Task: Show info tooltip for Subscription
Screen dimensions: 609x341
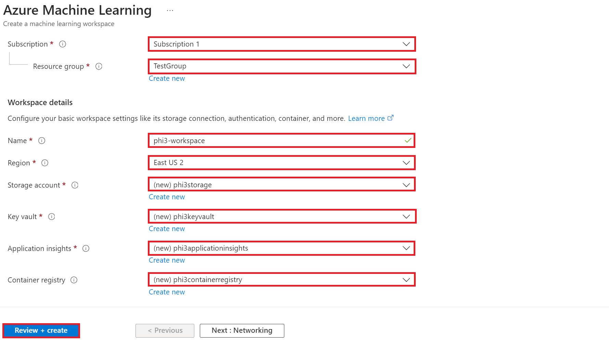Action: click(63, 44)
